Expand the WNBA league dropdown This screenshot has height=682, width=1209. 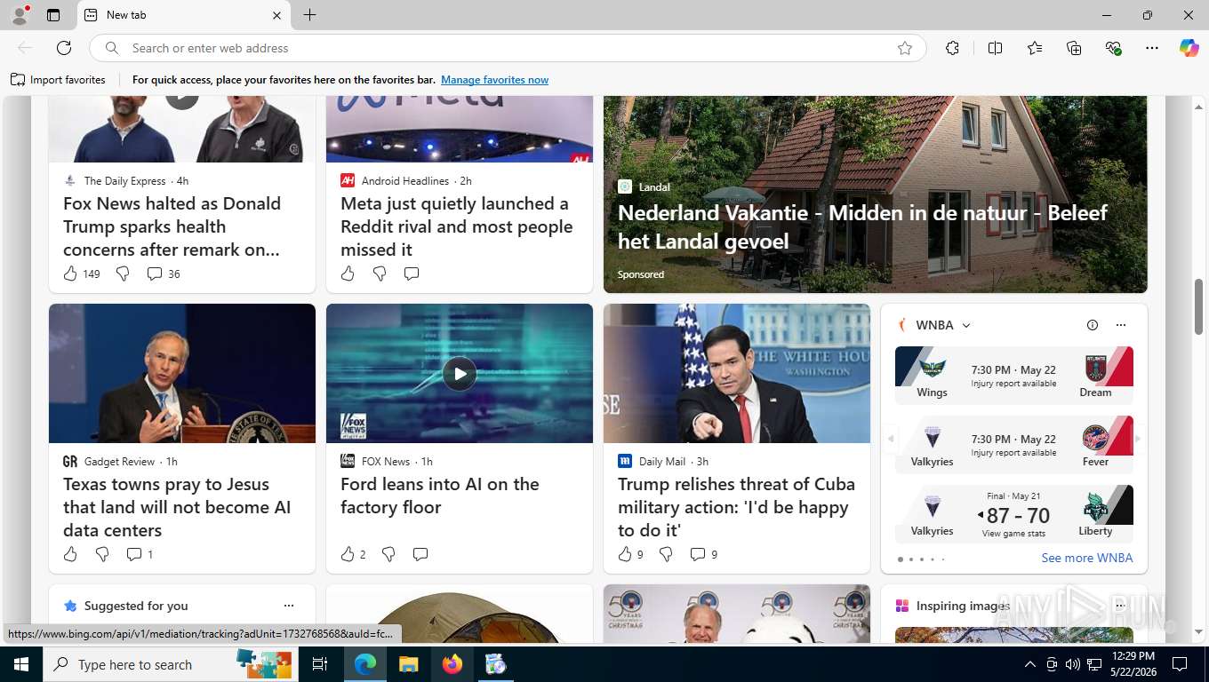[966, 325]
